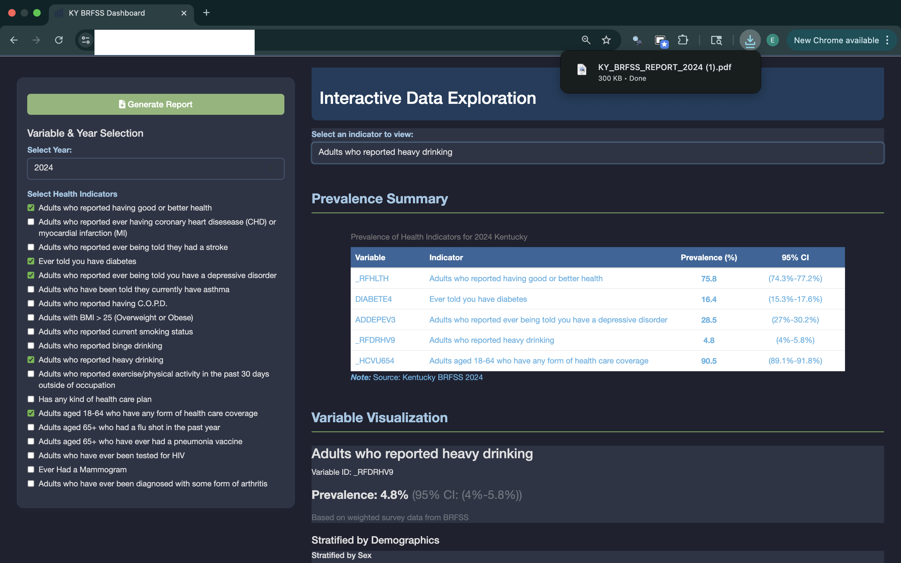Click the Generate Report button

tap(155, 104)
